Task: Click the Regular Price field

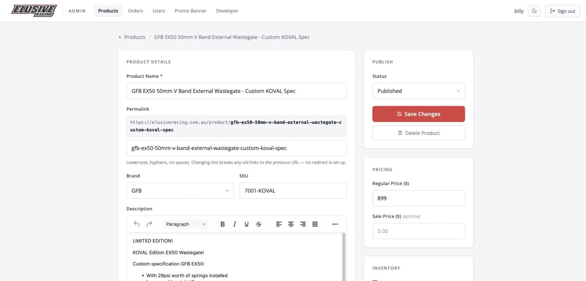Action: coord(419,198)
